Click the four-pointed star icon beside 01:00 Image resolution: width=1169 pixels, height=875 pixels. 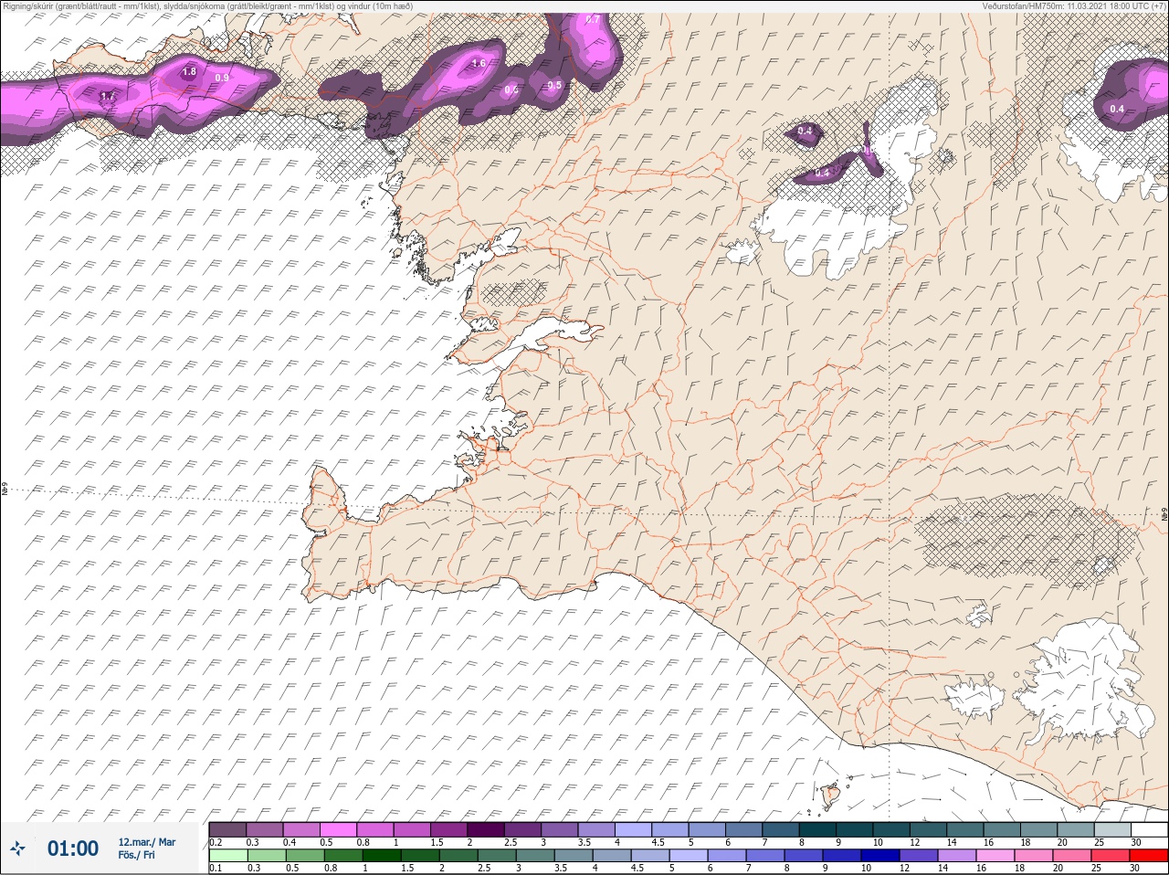click(18, 849)
